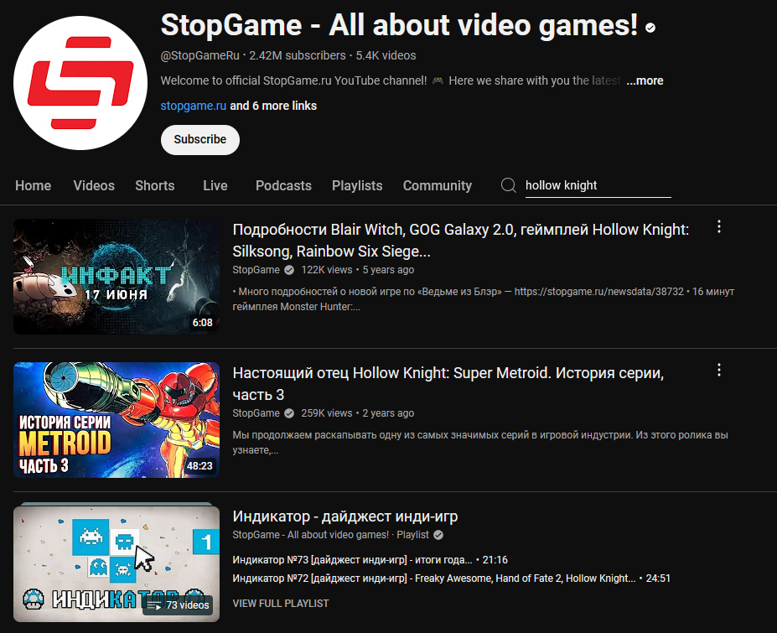
Task: Click the 122K views text
Action: (327, 270)
